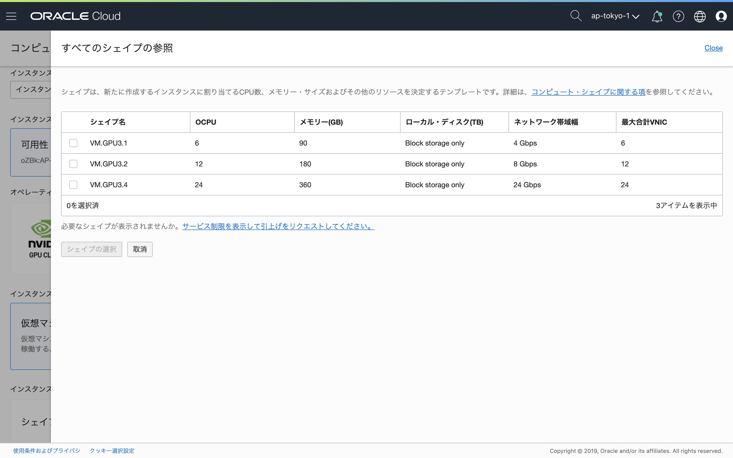The height and width of the screenshot is (458, 733).
Task: Open the navigation hamburger menu
Action: point(11,16)
